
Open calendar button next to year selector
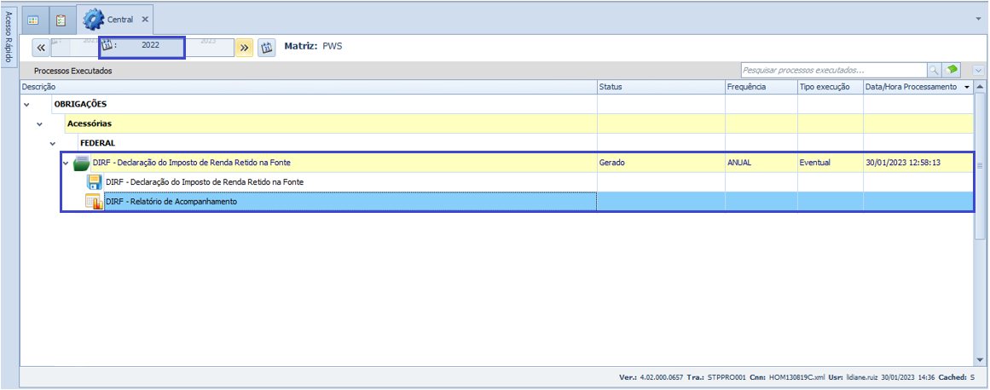266,48
